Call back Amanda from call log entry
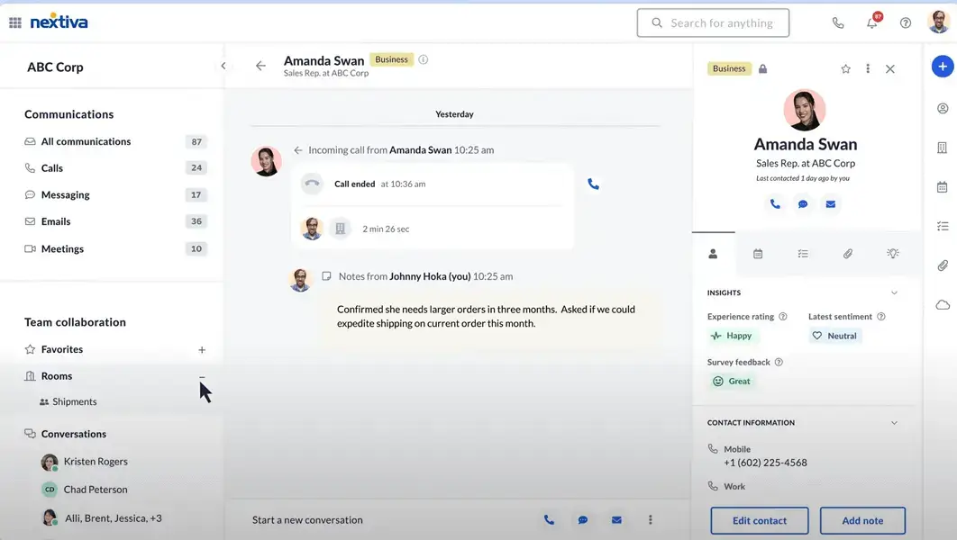 click(593, 184)
